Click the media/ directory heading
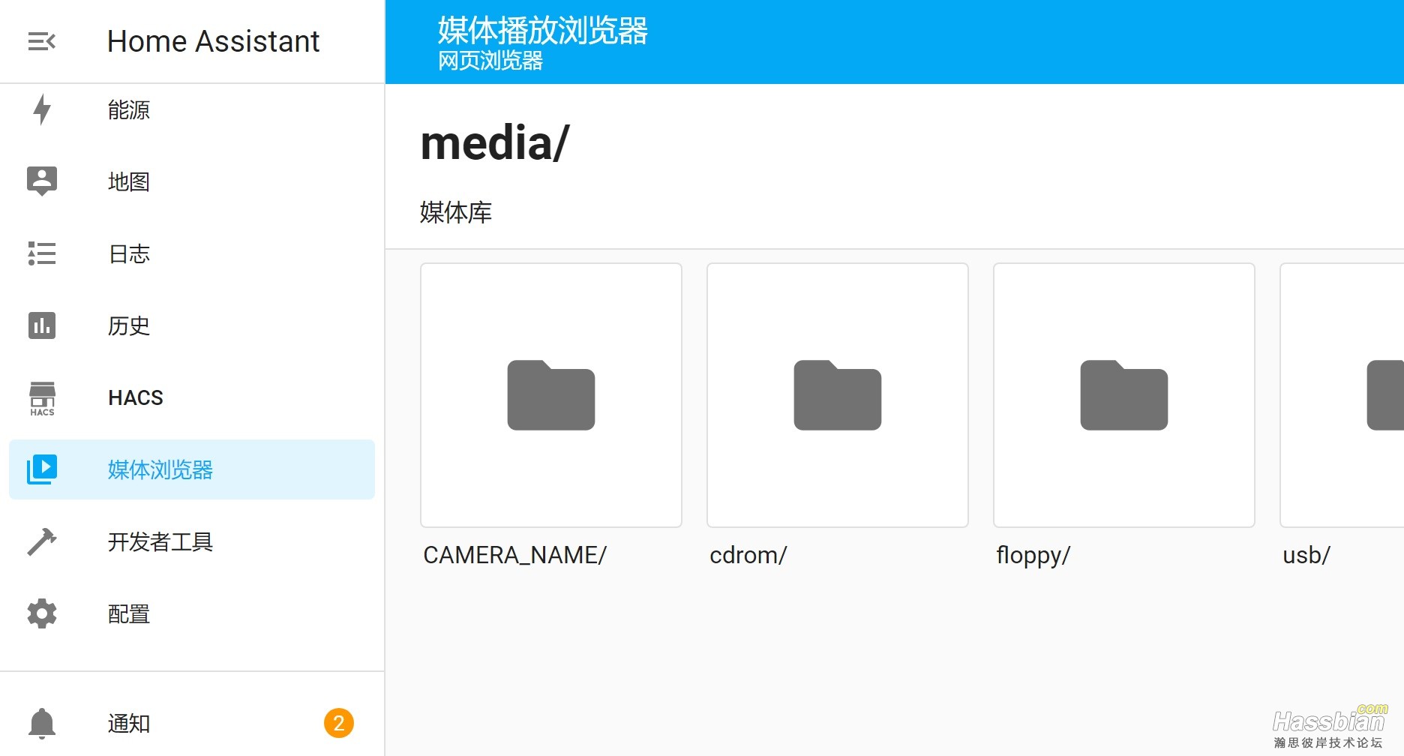1404x756 pixels. coord(495,143)
